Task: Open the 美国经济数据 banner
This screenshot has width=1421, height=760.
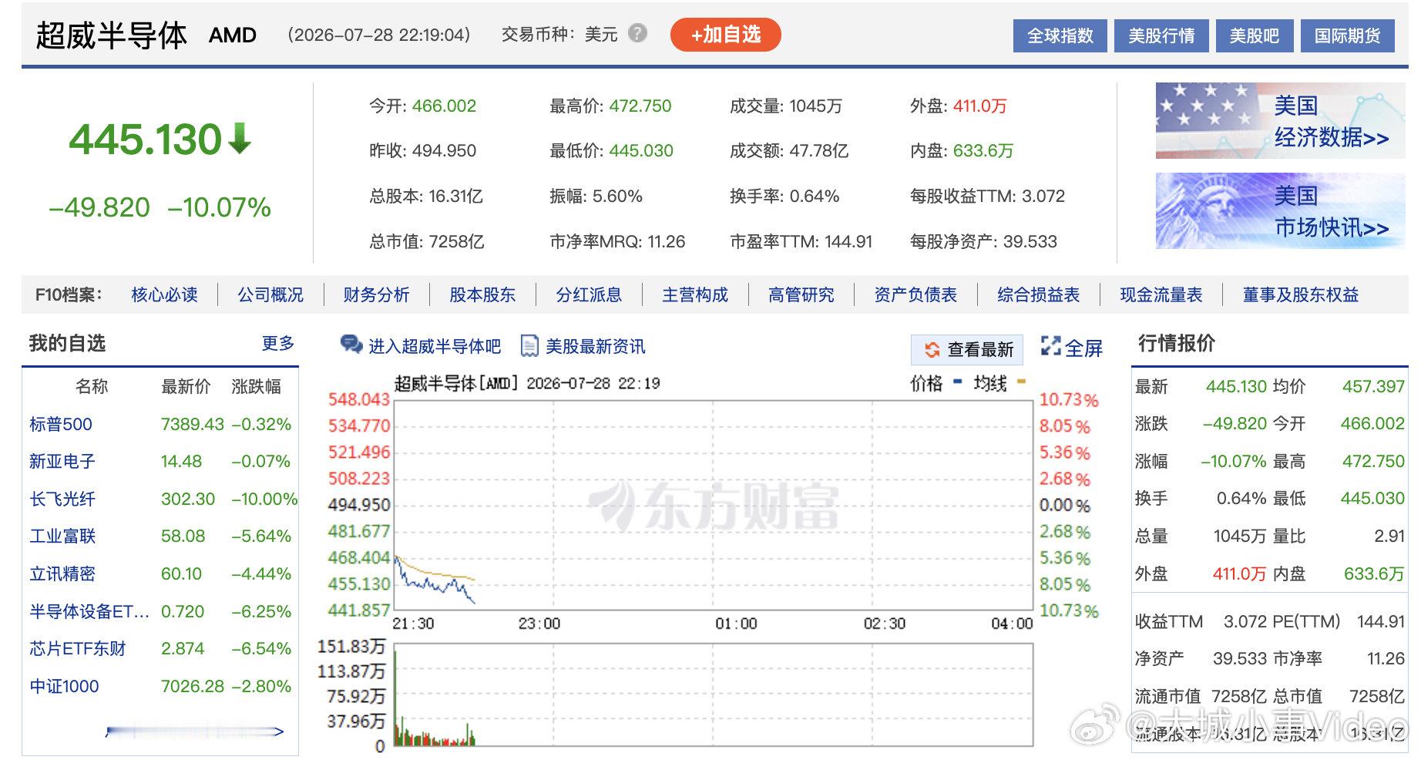Action: (1280, 120)
